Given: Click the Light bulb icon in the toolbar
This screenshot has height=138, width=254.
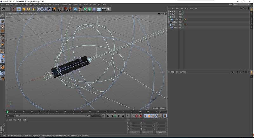Looking at the screenshot, I should point(109,9).
